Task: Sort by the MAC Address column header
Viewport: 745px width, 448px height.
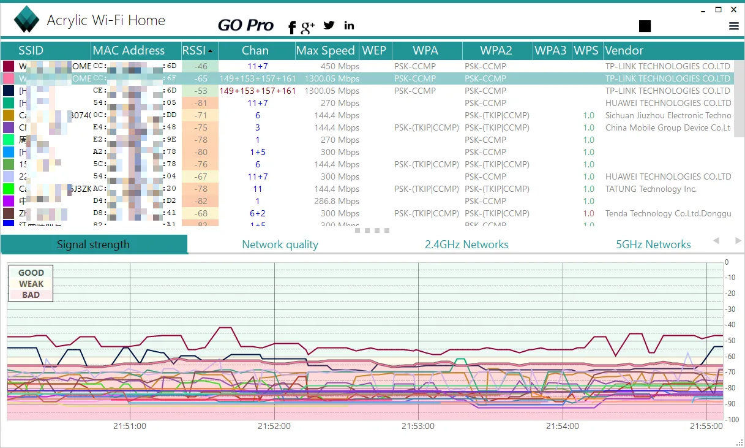Action: coord(136,50)
